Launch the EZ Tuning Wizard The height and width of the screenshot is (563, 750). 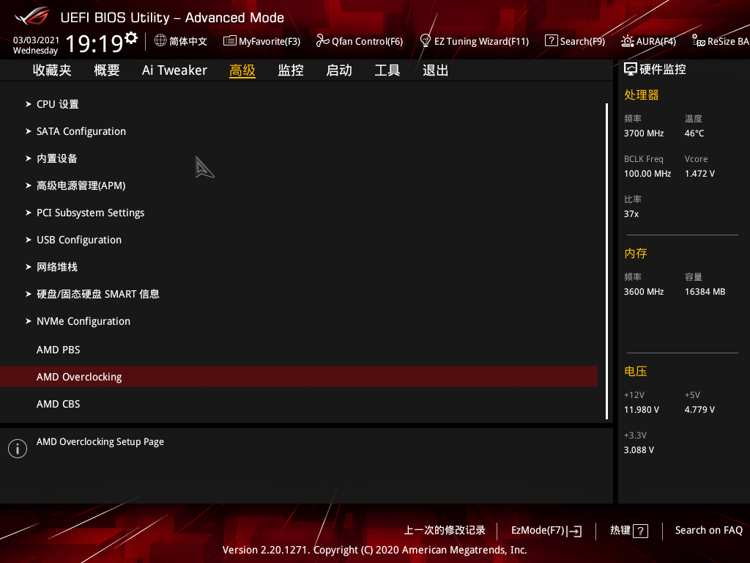[475, 41]
